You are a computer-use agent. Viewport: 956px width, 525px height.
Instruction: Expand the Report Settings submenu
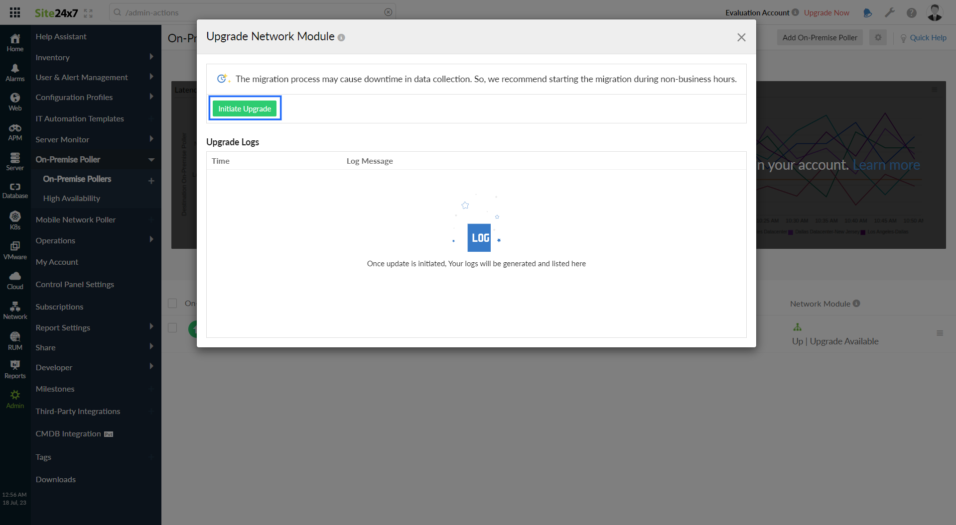coord(151,327)
